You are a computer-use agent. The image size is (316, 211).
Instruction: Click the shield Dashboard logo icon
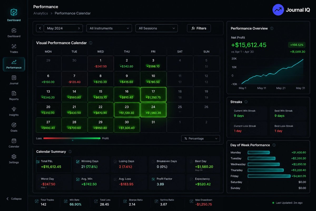tap(14, 12)
